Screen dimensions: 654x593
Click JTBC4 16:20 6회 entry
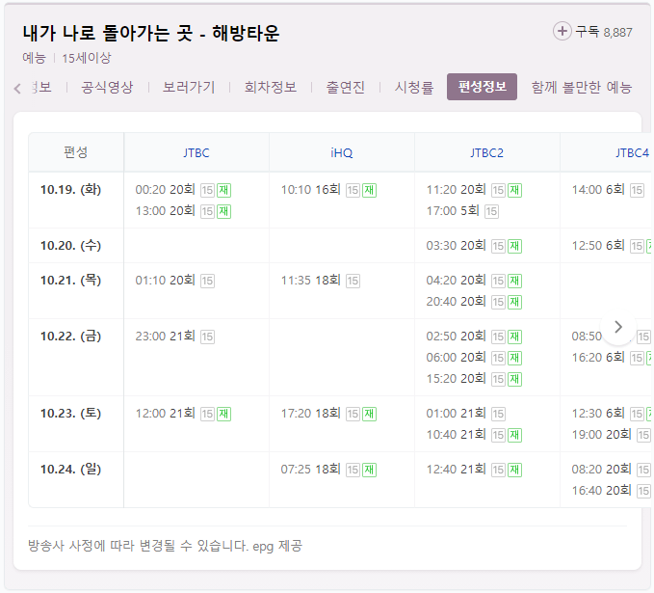[598, 357]
